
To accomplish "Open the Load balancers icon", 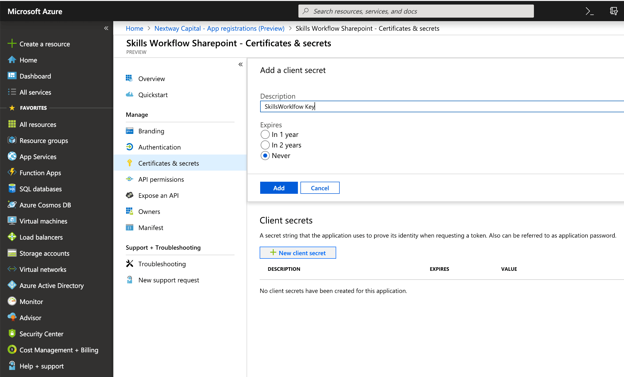I will [x=12, y=237].
